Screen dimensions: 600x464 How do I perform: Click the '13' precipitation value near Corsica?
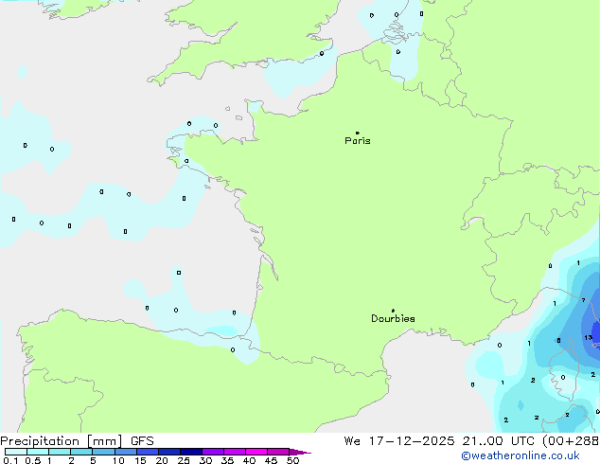coord(588,338)
